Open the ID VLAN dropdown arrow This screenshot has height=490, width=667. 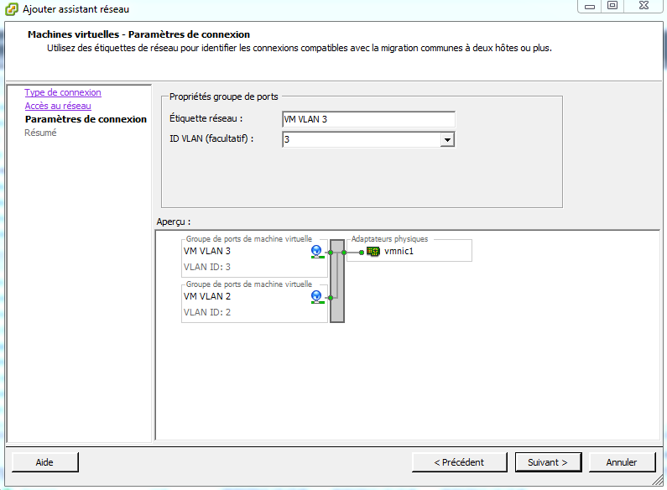pos(447,139)
